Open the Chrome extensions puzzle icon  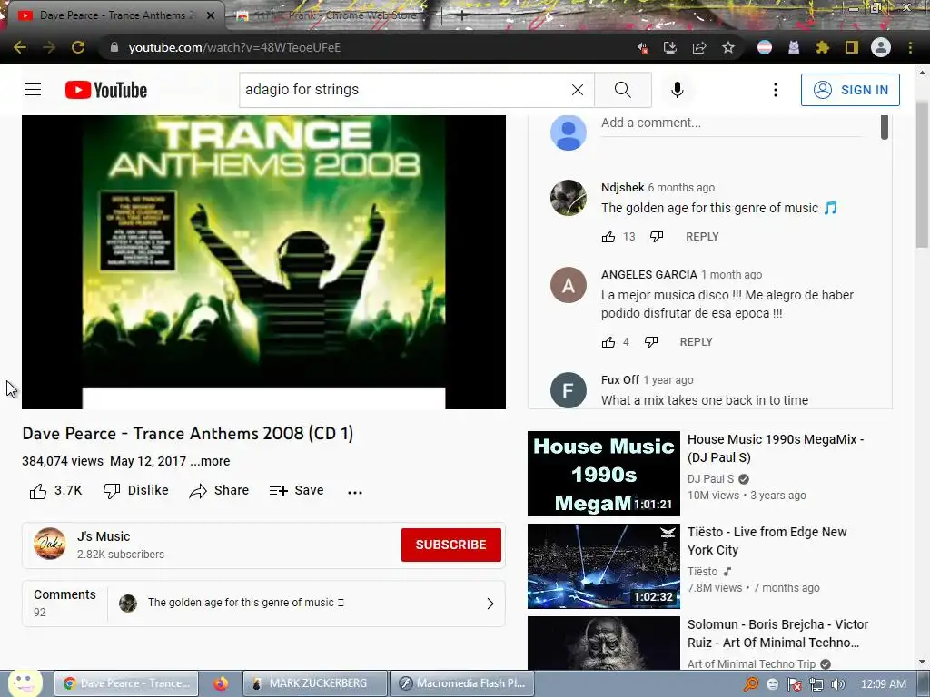coord(822,47)
